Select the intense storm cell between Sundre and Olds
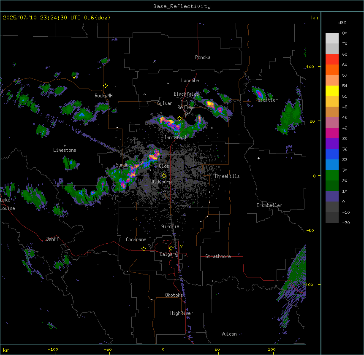The height and width of the screenshot is (355, 364). 154,156
